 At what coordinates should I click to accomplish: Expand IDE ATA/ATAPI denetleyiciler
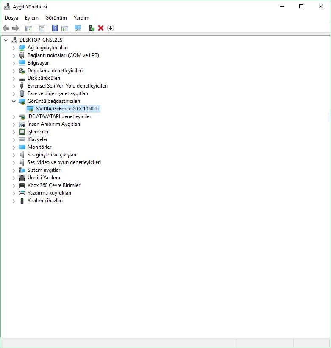coord(14,117)
